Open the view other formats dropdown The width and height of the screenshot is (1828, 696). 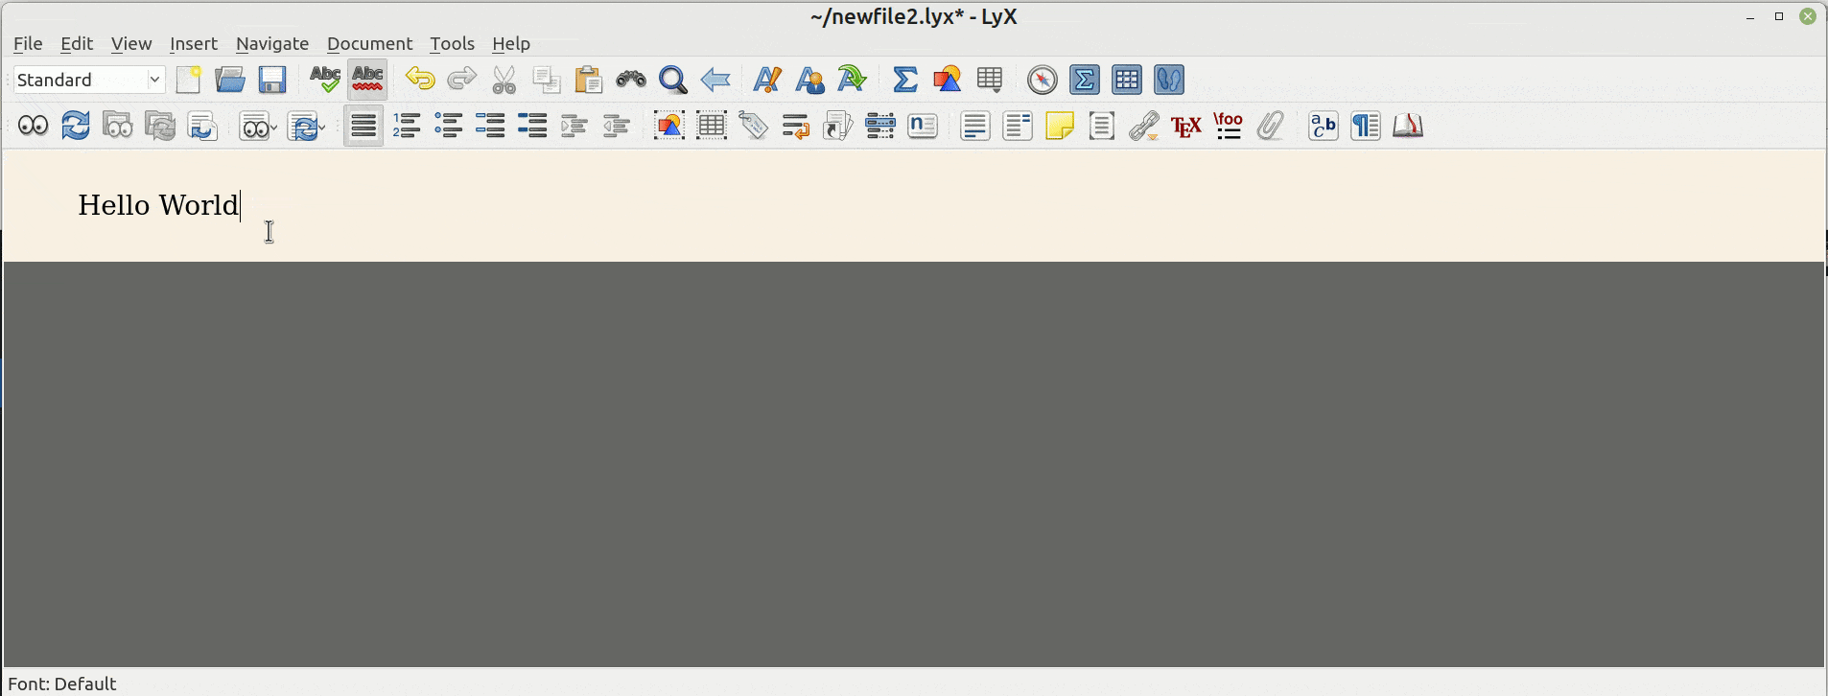tap(258, 126)
